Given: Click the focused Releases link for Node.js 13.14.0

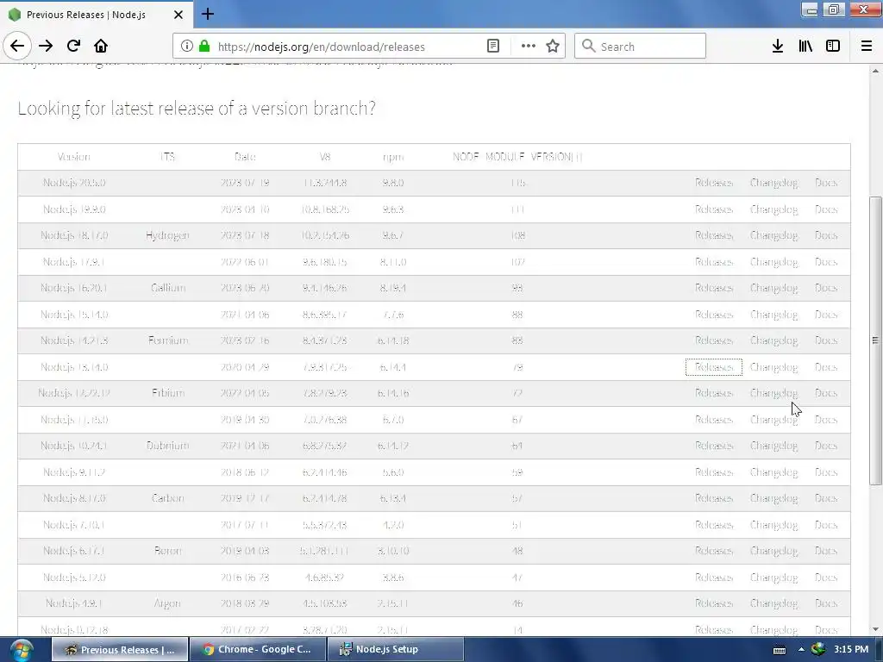Looking at the screenshot, I should [x=713, y=367].
